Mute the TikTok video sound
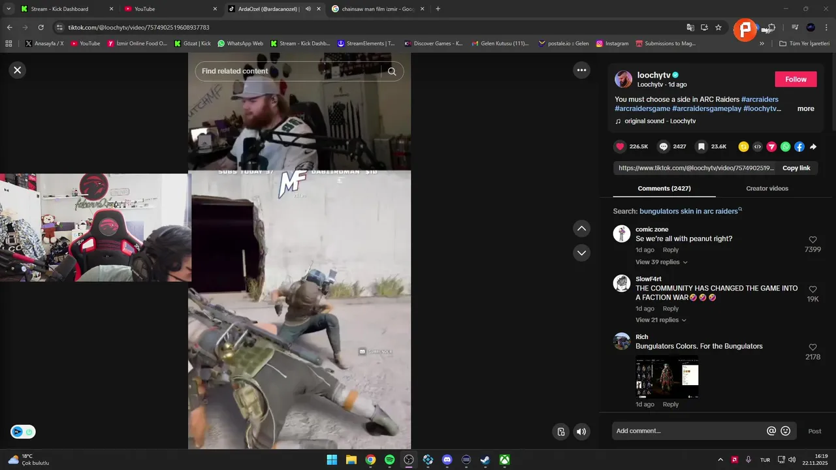Screen dimensions: 836x470 [581, 431]
